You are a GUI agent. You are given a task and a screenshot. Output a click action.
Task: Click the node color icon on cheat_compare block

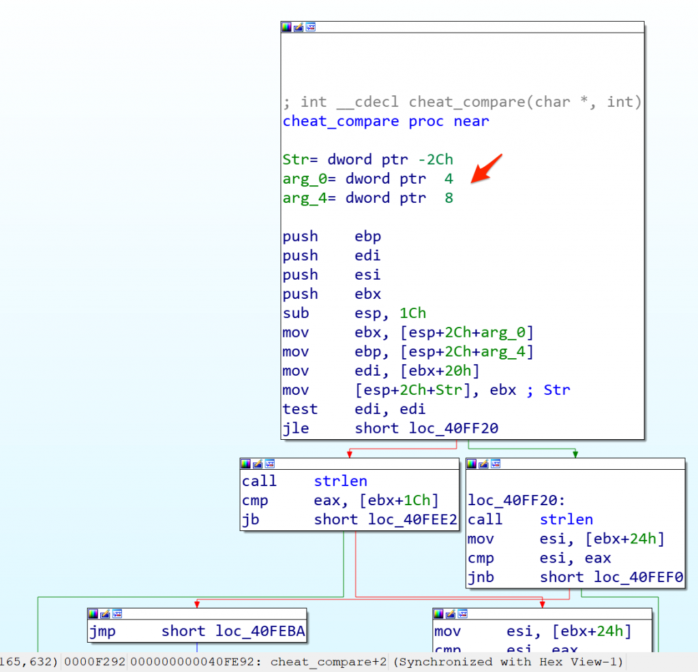pyautogui.click(x=286, y=27)
